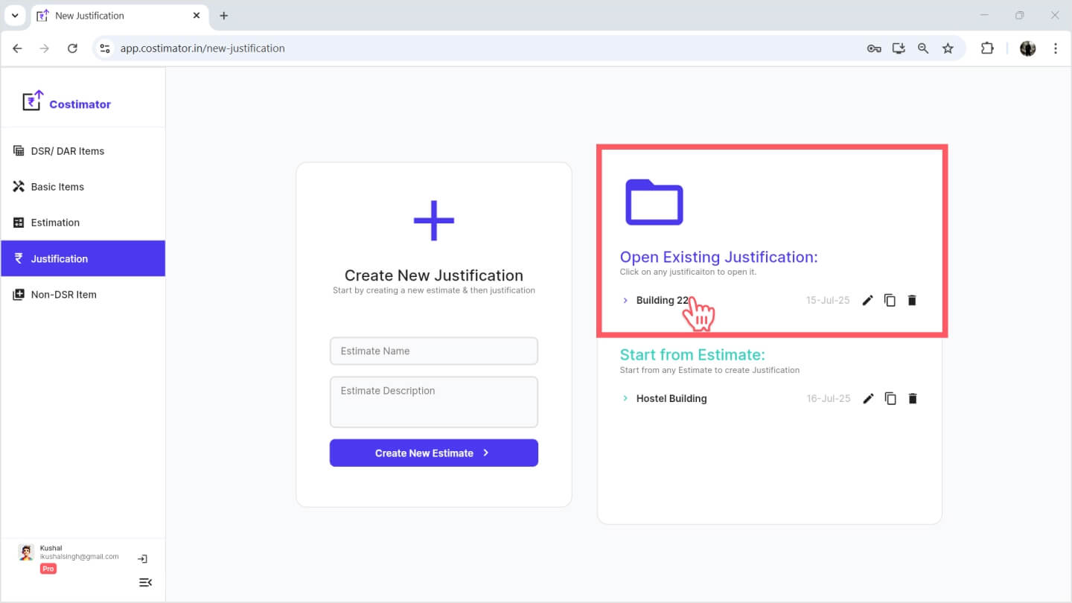Image resolution: width=1072 pixels, height=603 pixels.
Task: View site information icon in address bar
Action: [x=105, y=48]
